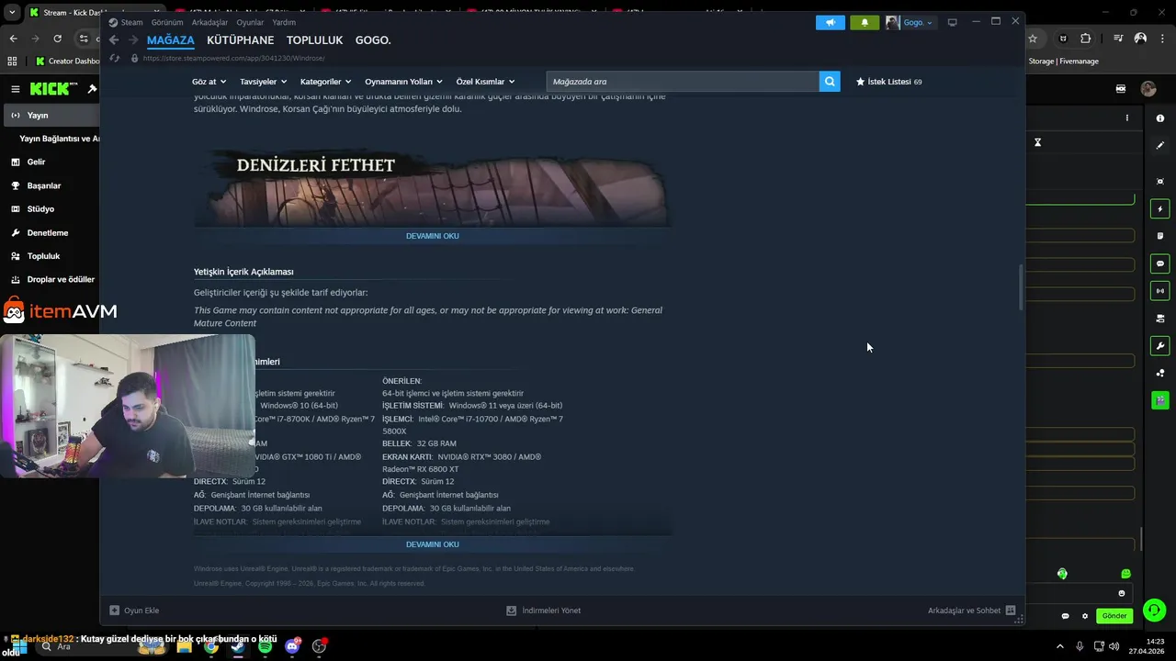The image size is (1176, 661).
Task: Open Gelir in Kick sidebar
Action: (36, 162)
